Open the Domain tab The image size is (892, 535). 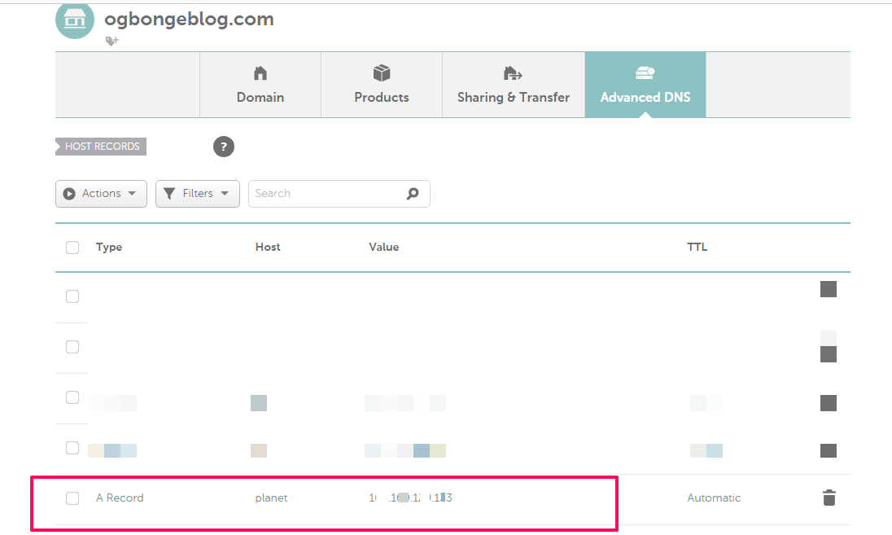[x=260, y=85]
